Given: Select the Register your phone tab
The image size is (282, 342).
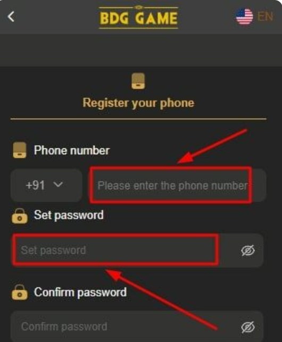Looking at the screenshot, I should click(138, 103).
